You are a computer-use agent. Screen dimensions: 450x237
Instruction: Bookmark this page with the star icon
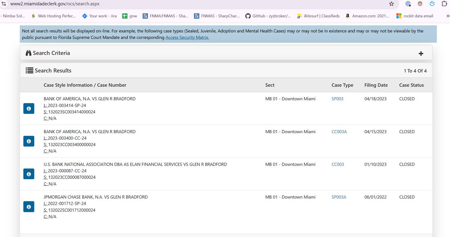[391, 4]
